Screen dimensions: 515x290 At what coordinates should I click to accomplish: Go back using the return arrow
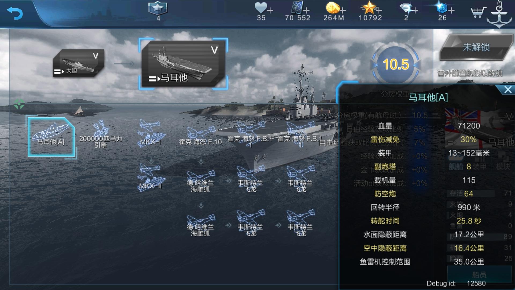(x=15, y=13)
